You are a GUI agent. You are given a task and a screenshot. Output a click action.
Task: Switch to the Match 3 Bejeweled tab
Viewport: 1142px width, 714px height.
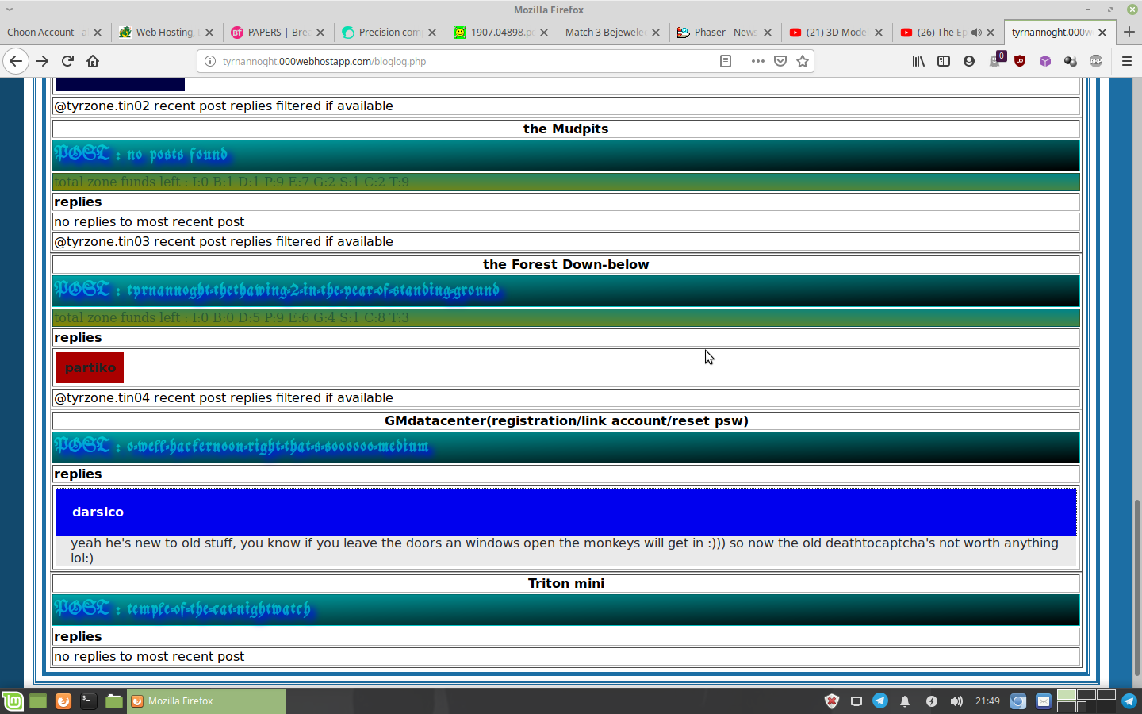[x=612, y=33]
